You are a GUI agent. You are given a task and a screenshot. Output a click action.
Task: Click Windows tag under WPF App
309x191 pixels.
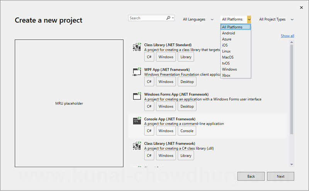tap(166, 82)
